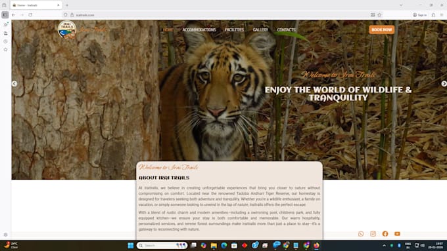
Task: Open the taskbar clock and date
Action: coord(435,245)
